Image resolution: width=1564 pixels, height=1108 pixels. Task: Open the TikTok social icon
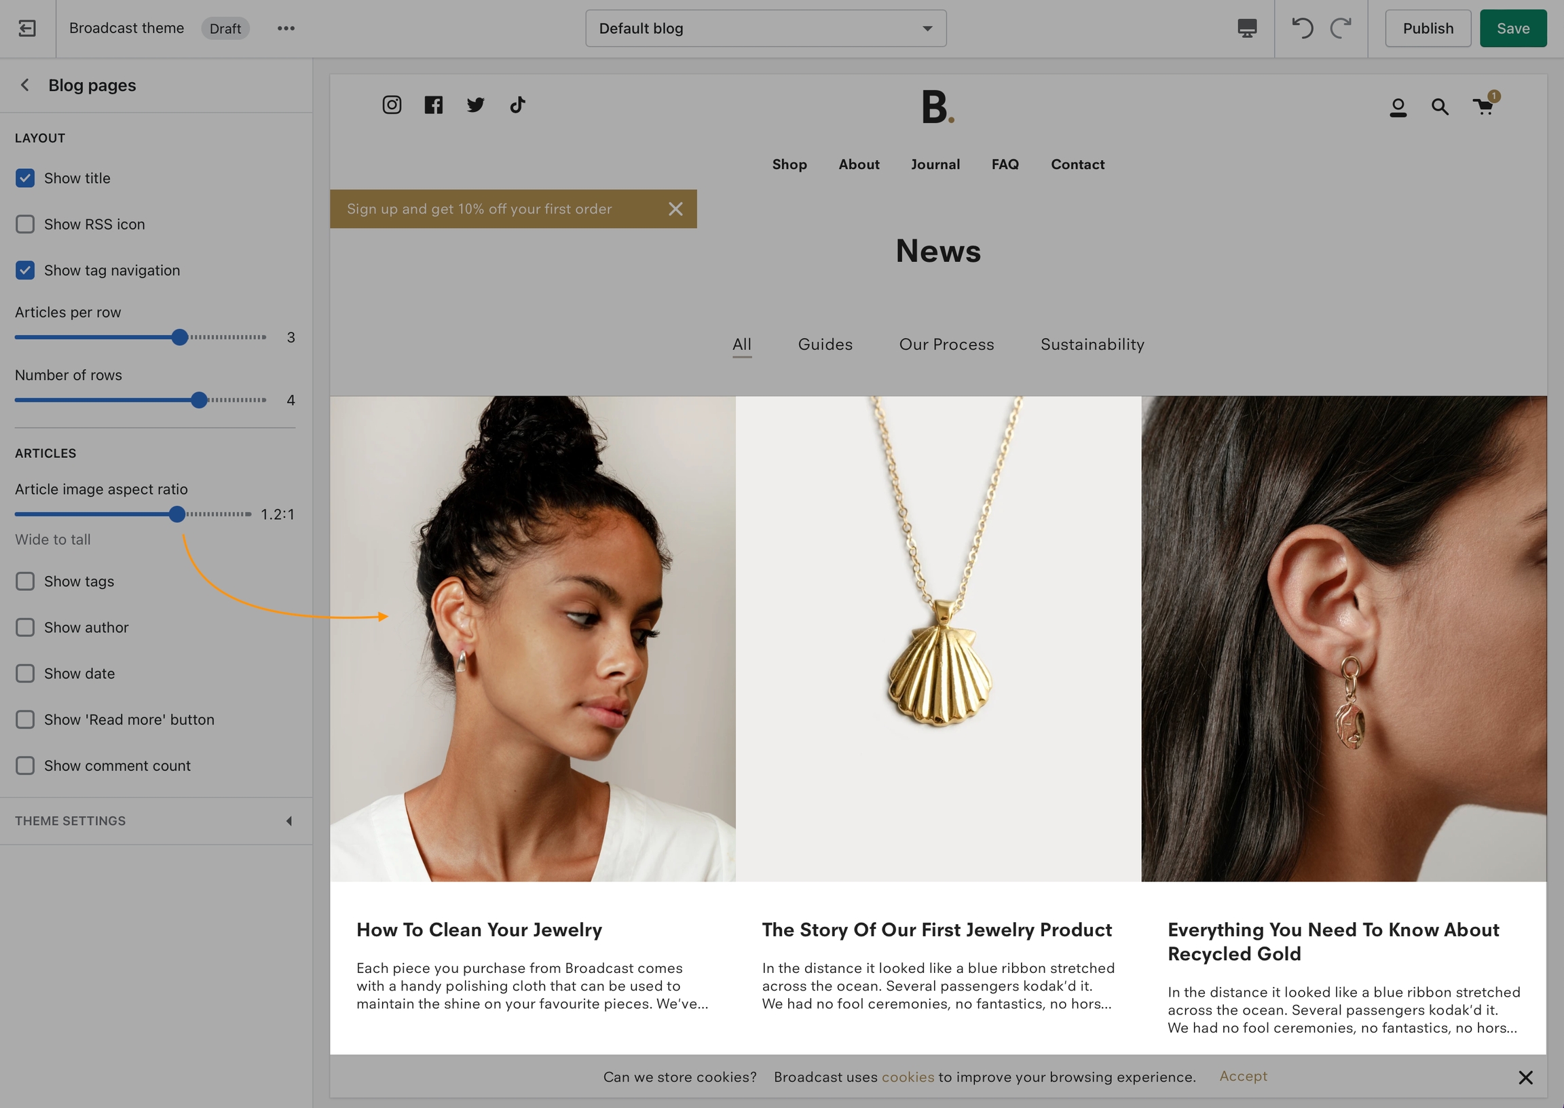[517, 104]
